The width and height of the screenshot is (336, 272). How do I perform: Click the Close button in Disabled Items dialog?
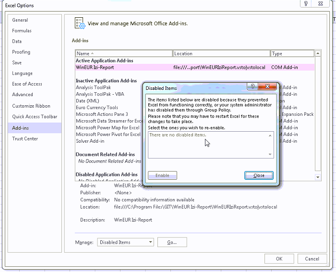coord(259,175)
